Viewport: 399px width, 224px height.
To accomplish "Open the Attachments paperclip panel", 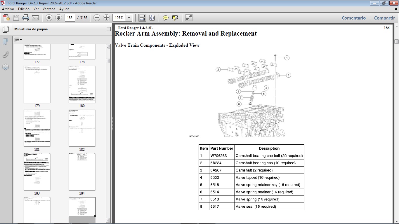I will point(6,55).
